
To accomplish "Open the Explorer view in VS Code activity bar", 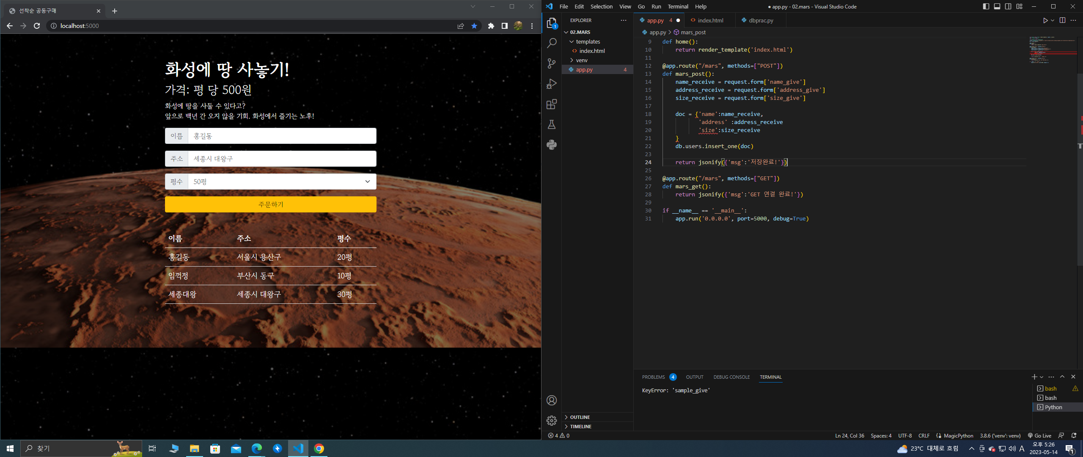I will point(552,23).
